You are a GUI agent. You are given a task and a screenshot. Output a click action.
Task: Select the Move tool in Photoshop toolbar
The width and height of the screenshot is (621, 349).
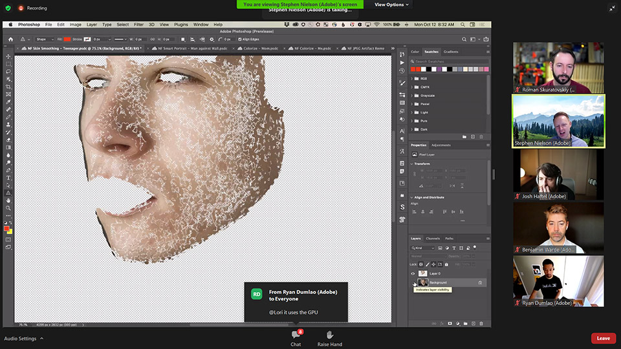8,57
